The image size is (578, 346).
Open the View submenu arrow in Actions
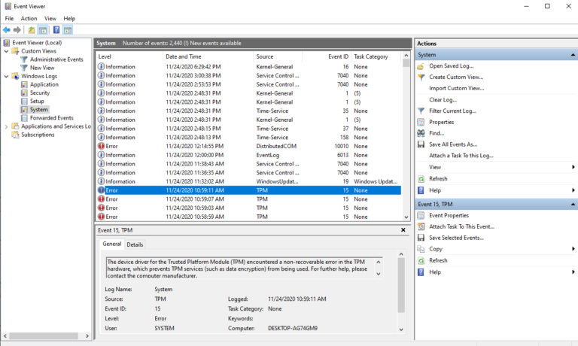click(x=573, y=167)
